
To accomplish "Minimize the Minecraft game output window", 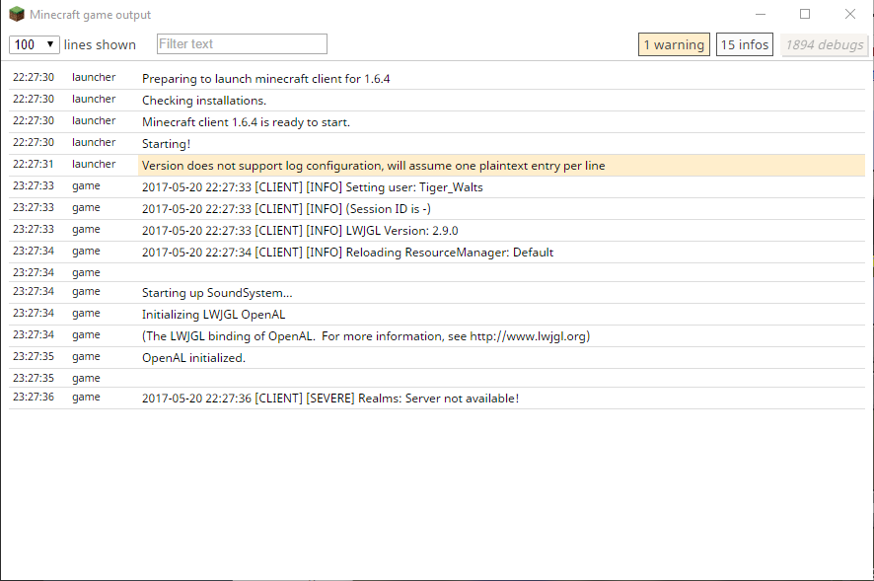I will point(761,14).
